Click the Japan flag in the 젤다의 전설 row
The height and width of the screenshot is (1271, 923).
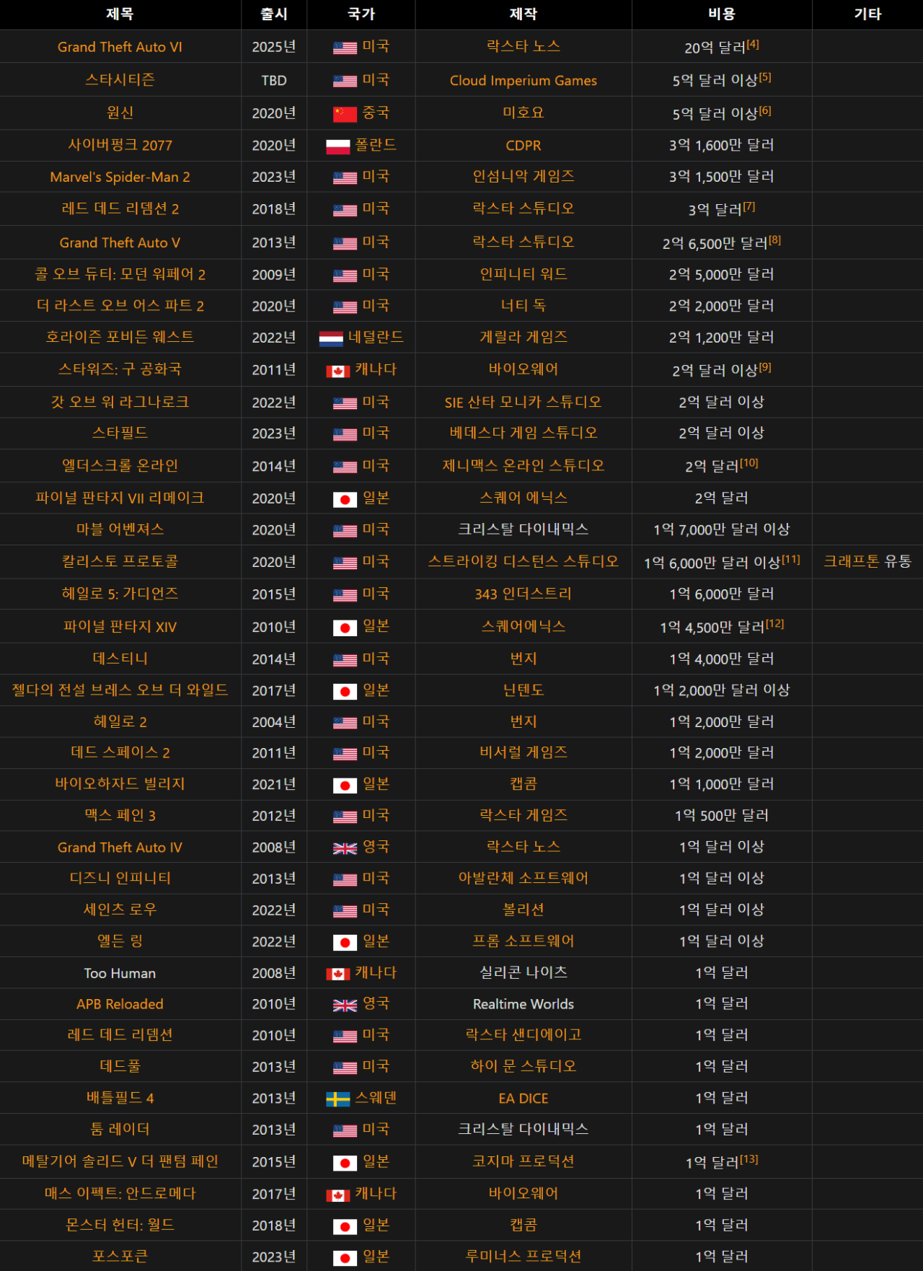pyautogui.click(x=345, y=692)
